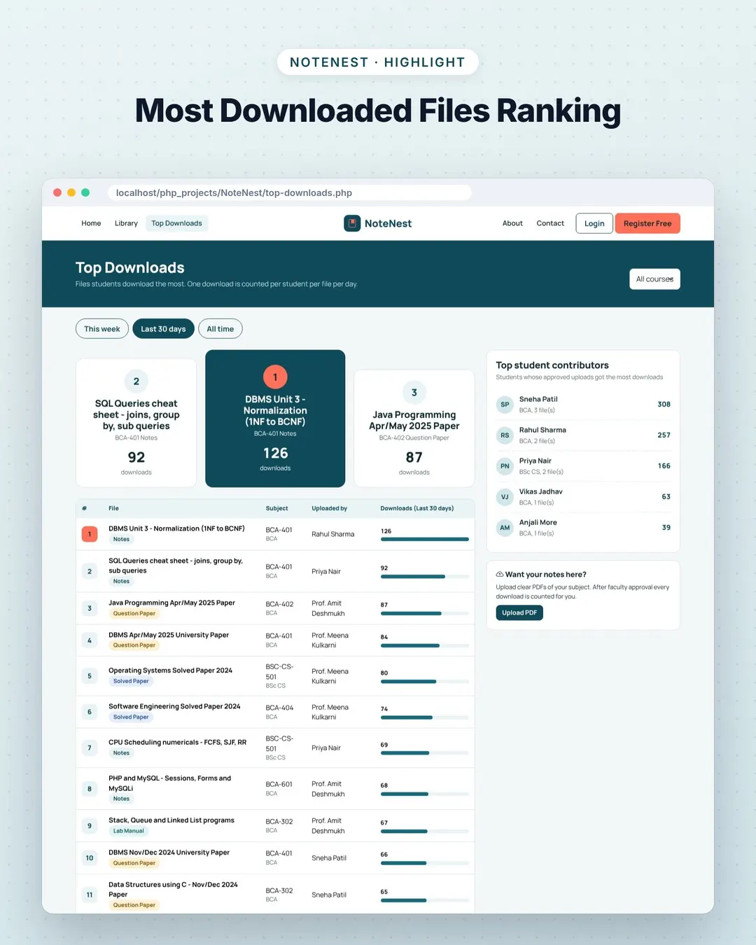Open the Contact page link
The width and height of the screenshot is (756, 945).
click(550, 223)
